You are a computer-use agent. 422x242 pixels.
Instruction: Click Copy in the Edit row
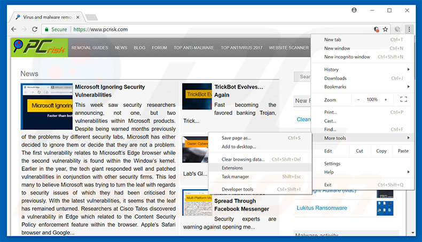point(381,151)
